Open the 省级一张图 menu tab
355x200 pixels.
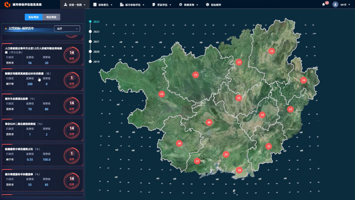75,4
